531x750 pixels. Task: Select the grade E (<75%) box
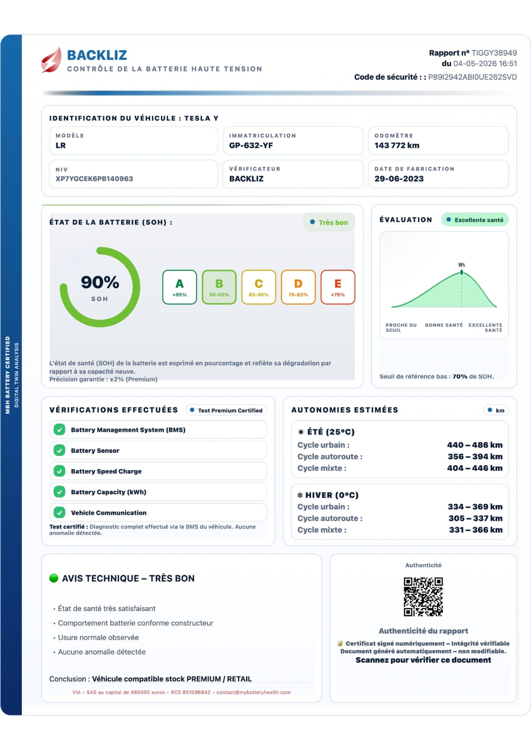(x=338, y=287)
